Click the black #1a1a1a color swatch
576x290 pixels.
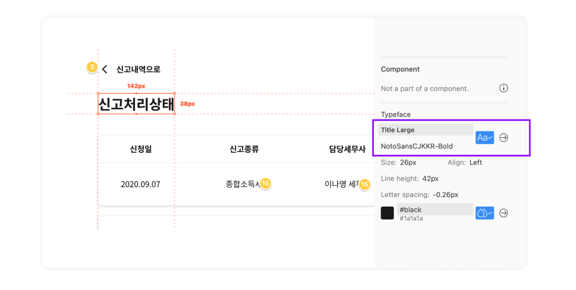[x=387, y=213]
